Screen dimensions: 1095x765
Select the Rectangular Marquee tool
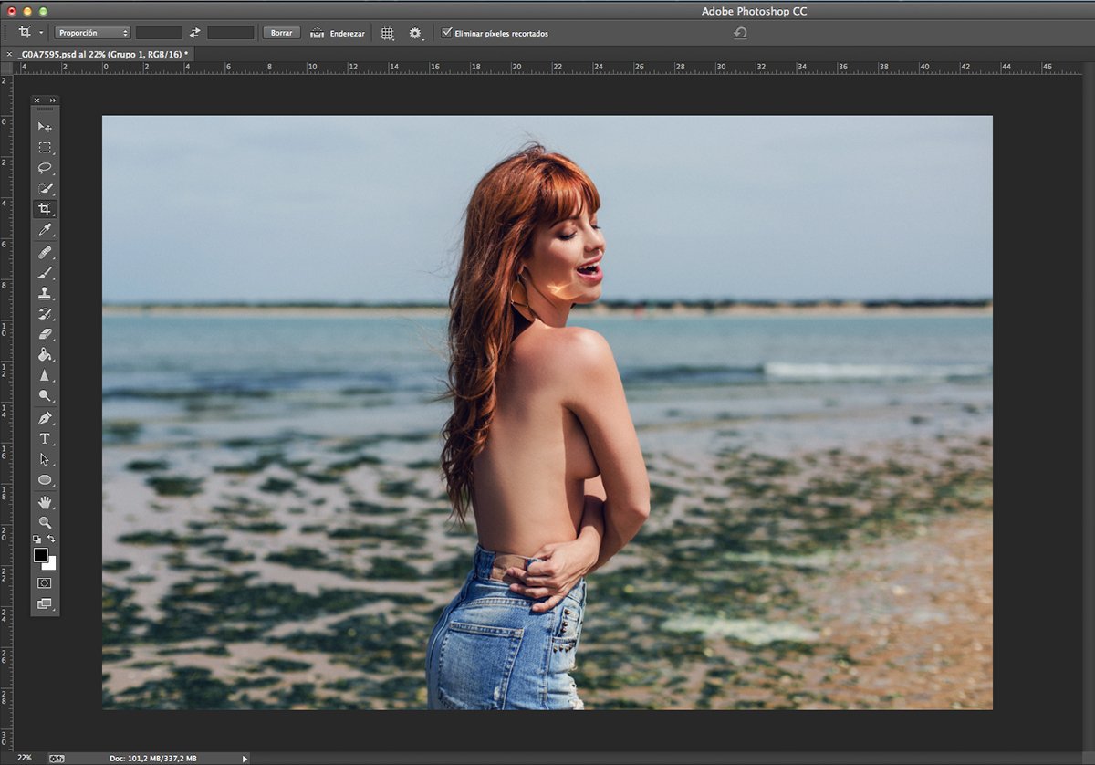[45, 147]
